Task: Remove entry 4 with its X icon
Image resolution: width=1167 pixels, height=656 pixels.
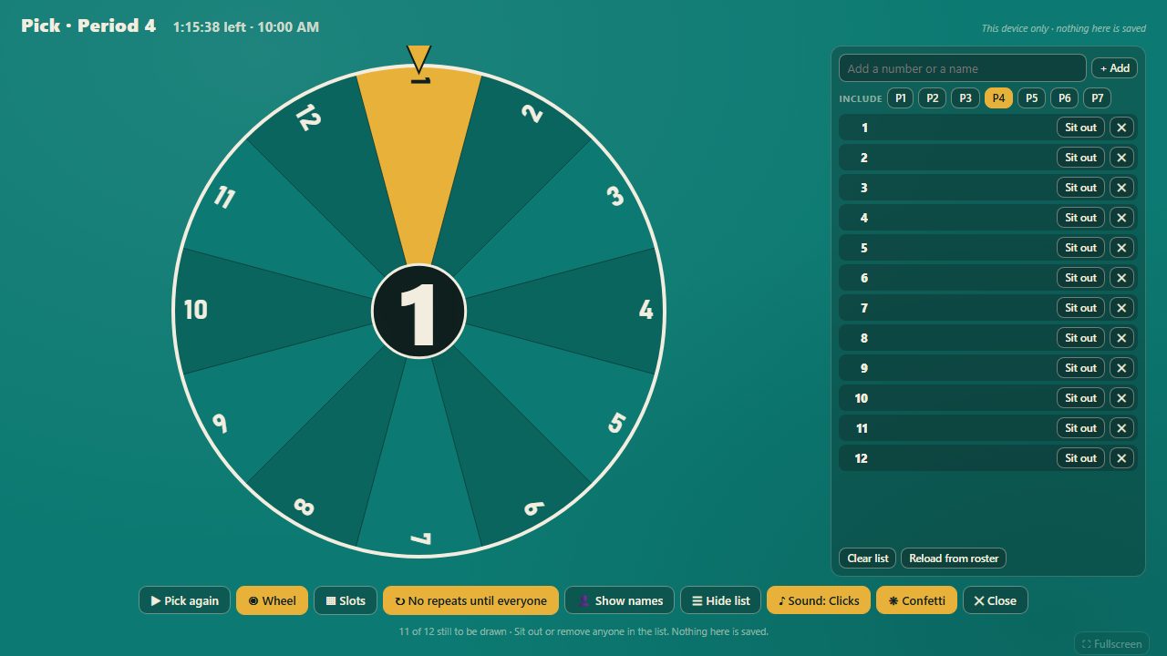Action: [1121, 218]
